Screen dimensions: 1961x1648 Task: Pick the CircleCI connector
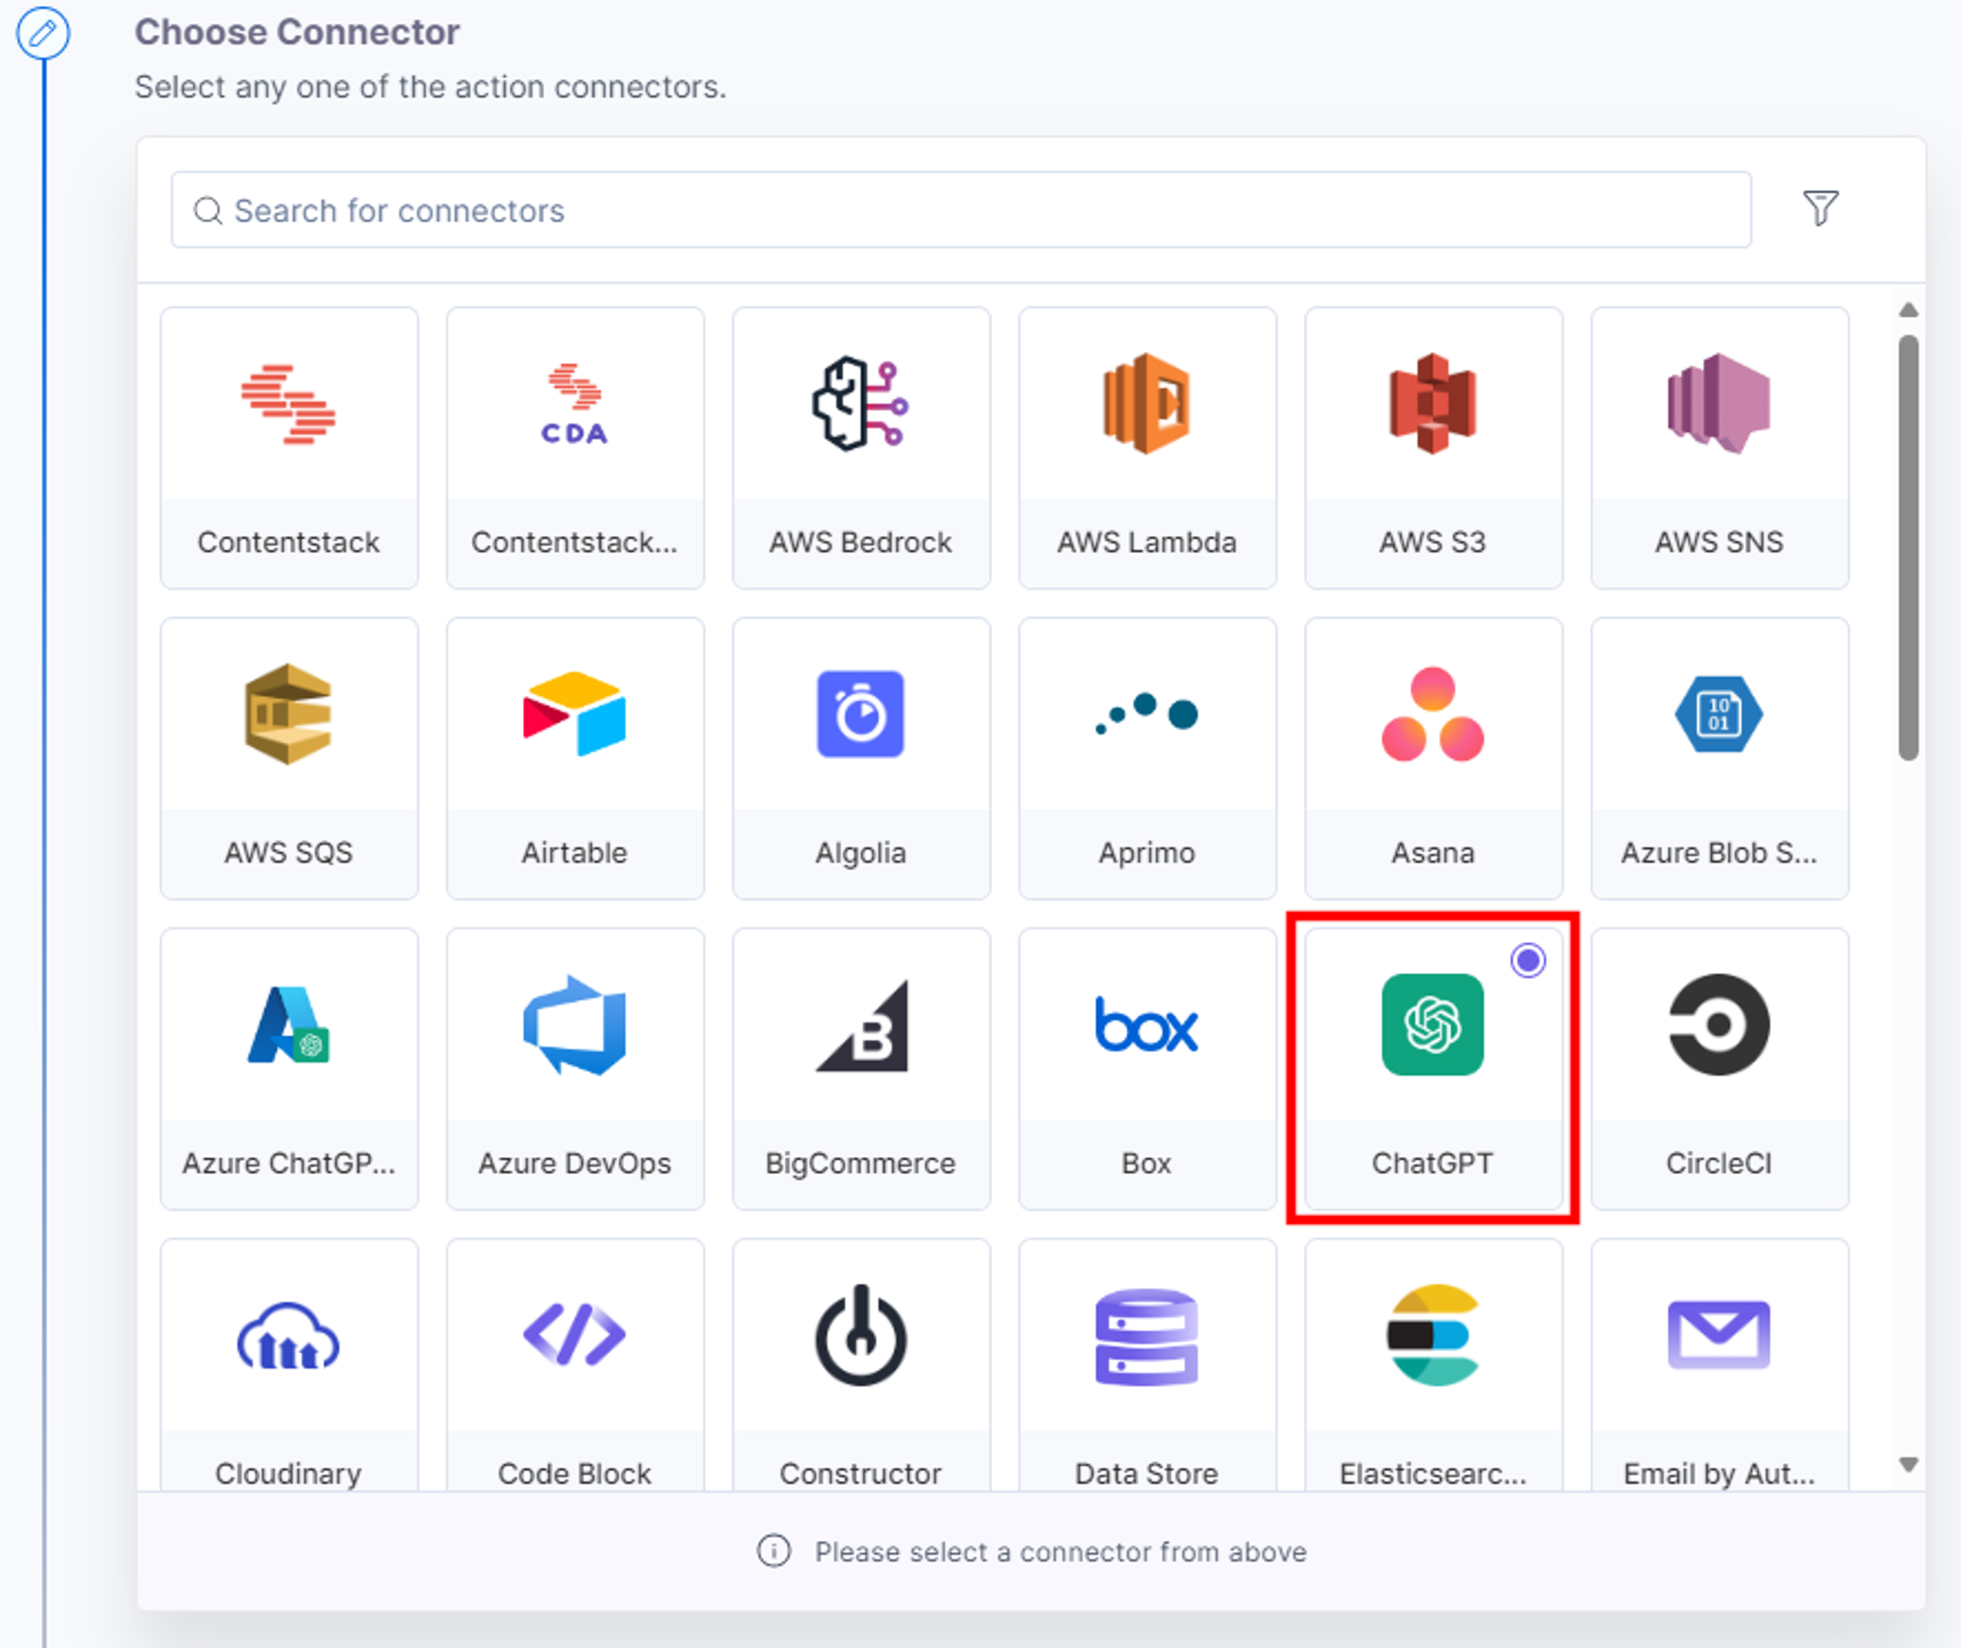(1718, 1068)
